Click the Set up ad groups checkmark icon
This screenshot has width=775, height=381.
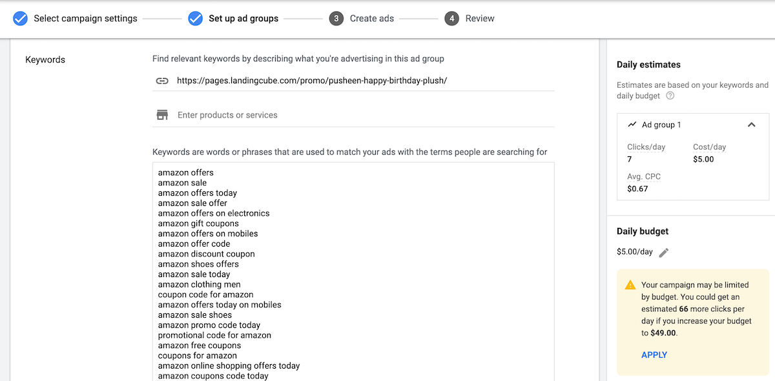point(196,18)
